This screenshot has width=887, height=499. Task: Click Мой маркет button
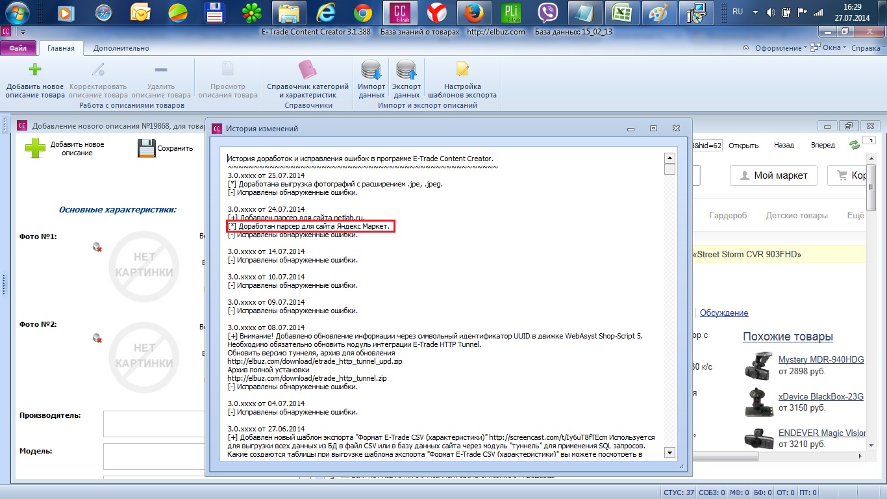[x=773, y=175]
